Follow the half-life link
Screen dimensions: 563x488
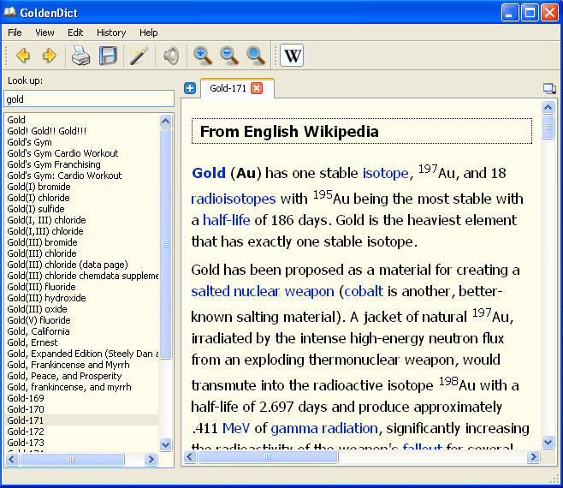click(226, 220)
